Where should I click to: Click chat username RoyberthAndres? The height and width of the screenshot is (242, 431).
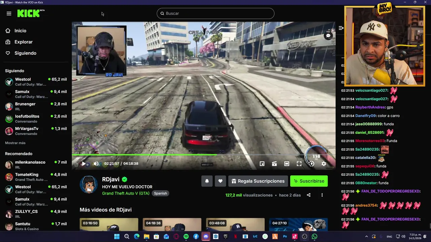click(x=370, y=107)
